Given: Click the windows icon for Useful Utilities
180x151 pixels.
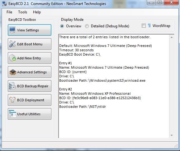Looking at the screenshot, I should click(x=12, y=114).
